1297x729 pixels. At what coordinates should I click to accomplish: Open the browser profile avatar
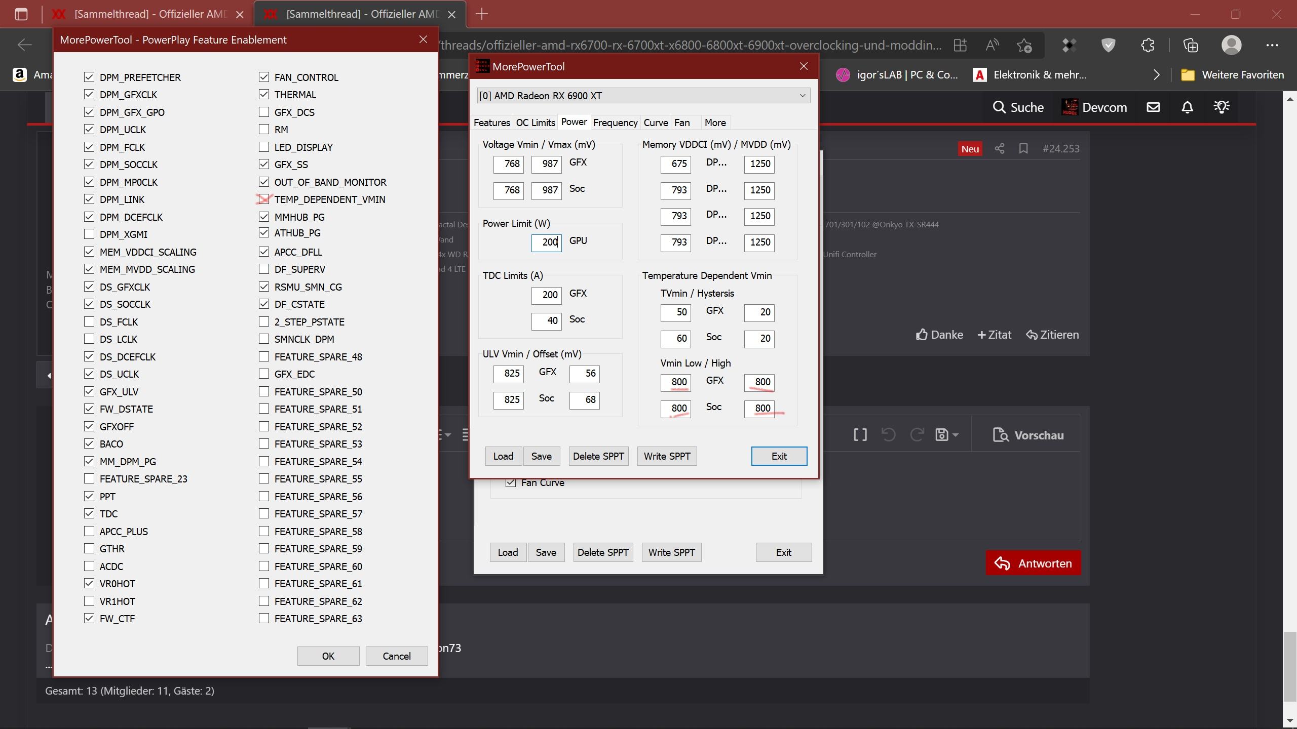[1232, 45]
